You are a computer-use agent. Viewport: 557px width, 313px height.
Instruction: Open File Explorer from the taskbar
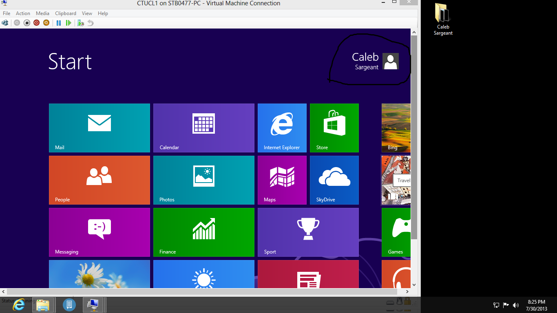[43, 304]
